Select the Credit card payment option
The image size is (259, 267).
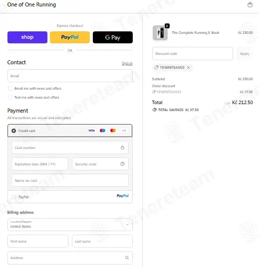(13, 131)
